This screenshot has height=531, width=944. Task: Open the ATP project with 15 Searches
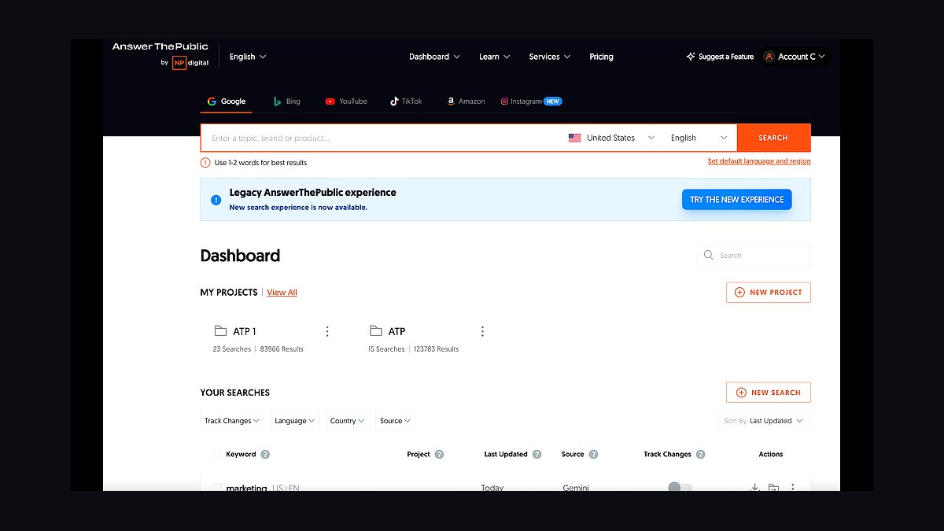point(396,331)
